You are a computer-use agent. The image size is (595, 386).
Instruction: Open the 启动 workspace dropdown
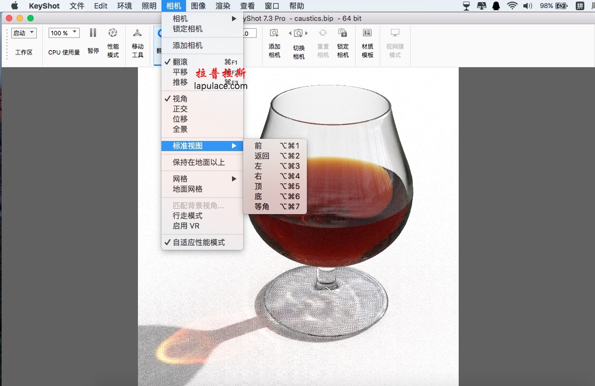(x=24, y=33)
